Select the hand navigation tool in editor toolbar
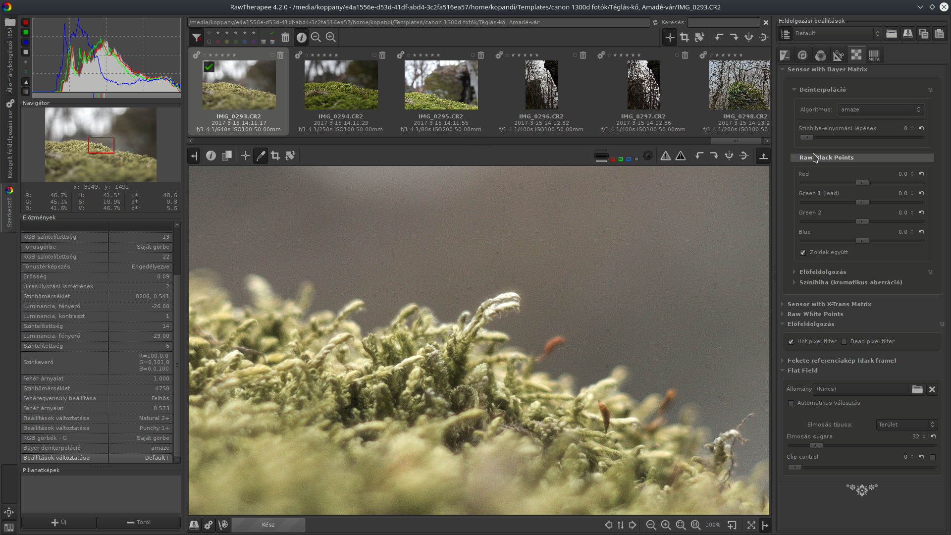Screen dimensions: 951x535 pos(245,156)
